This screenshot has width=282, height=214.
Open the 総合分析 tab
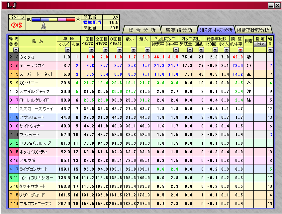[x=142, y=30]
